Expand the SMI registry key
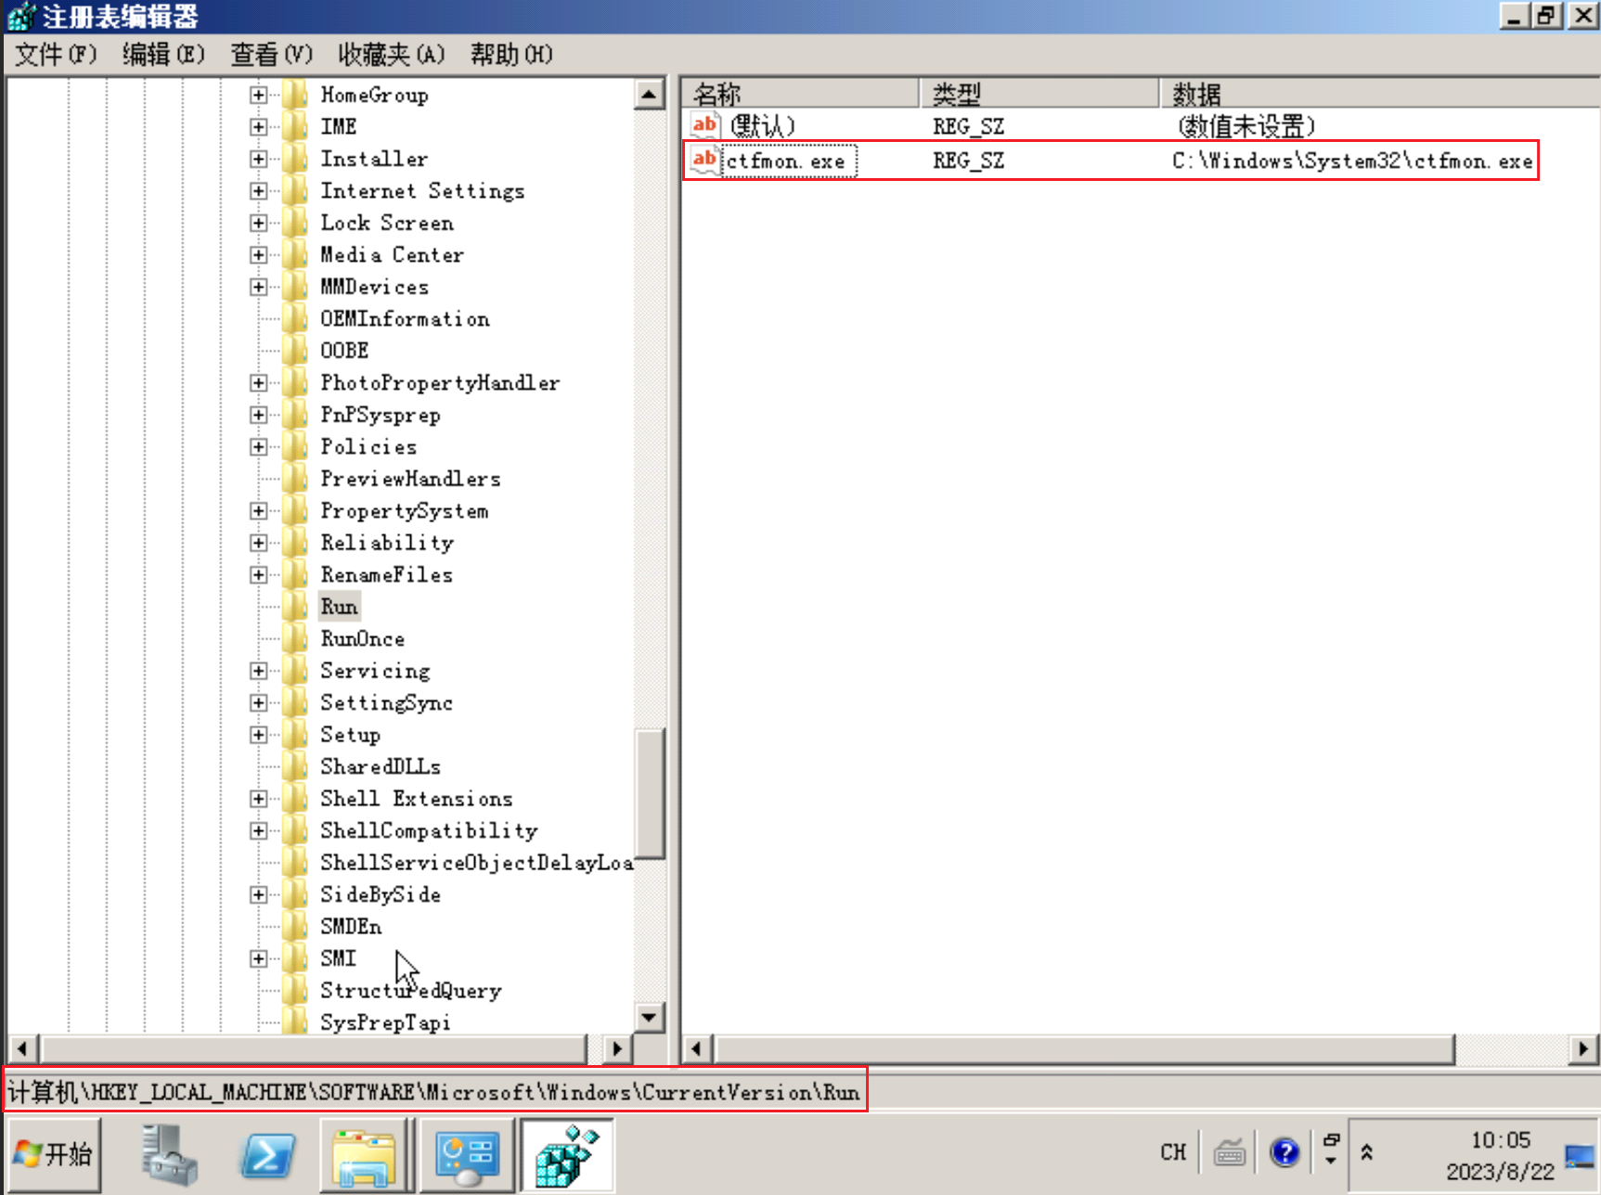 point(258,957)
